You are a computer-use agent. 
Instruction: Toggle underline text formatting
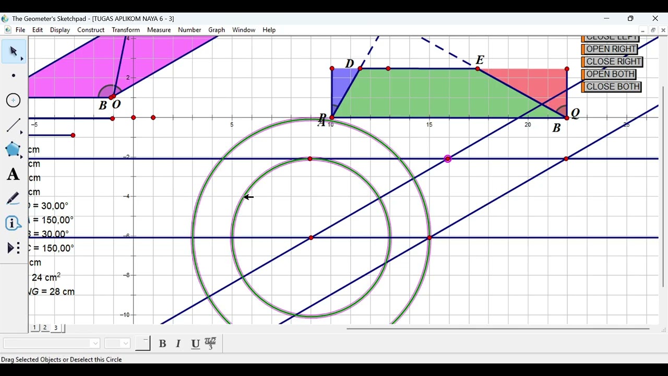pos(195,344)
